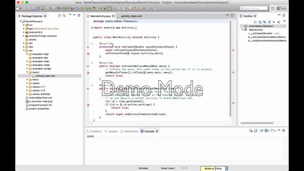This screenshot has height=171, width=304.
Task: Select activity_main.xml in Package Explorer
Action: tap(45, 76)
